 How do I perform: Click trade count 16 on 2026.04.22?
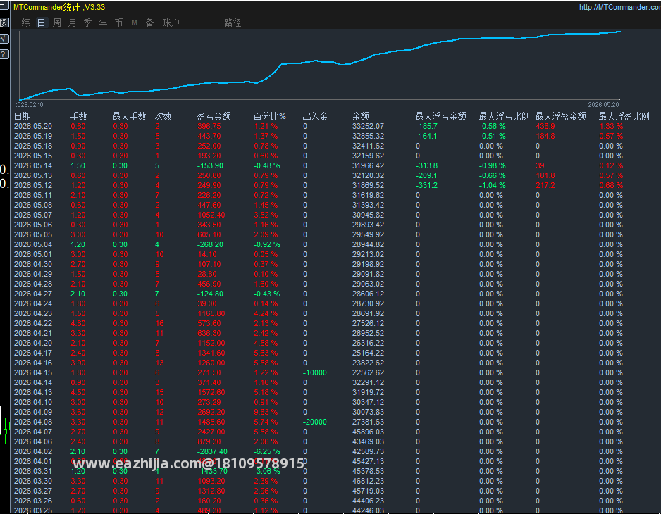click(x=159, y=324)
